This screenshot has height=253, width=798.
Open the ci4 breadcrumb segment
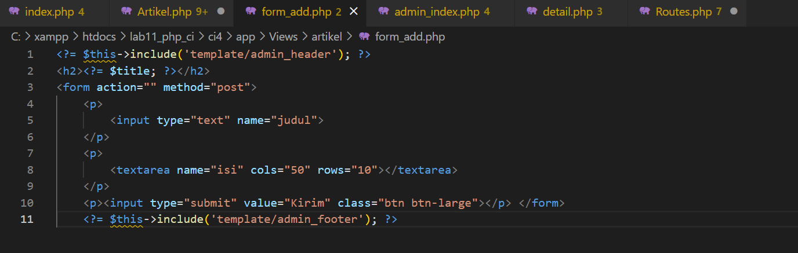[215, 36]
